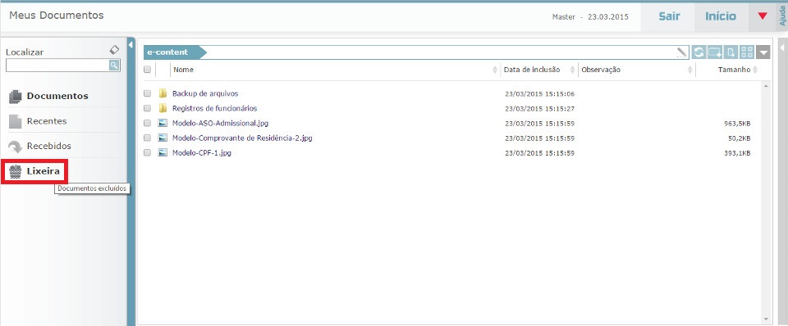This screenshot has height=326, width=788.
Task: Click the Início home button
Action: (x=721, y=16)
